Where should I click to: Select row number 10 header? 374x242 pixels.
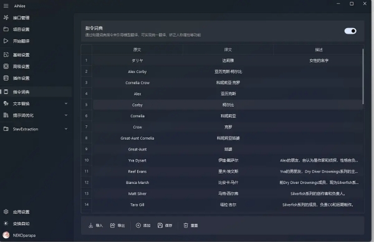87,160
